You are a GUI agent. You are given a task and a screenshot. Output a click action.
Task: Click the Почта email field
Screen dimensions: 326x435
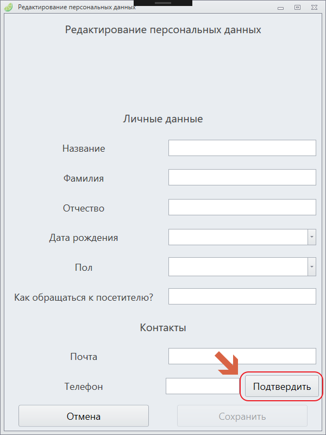click(x=242, y=356)
